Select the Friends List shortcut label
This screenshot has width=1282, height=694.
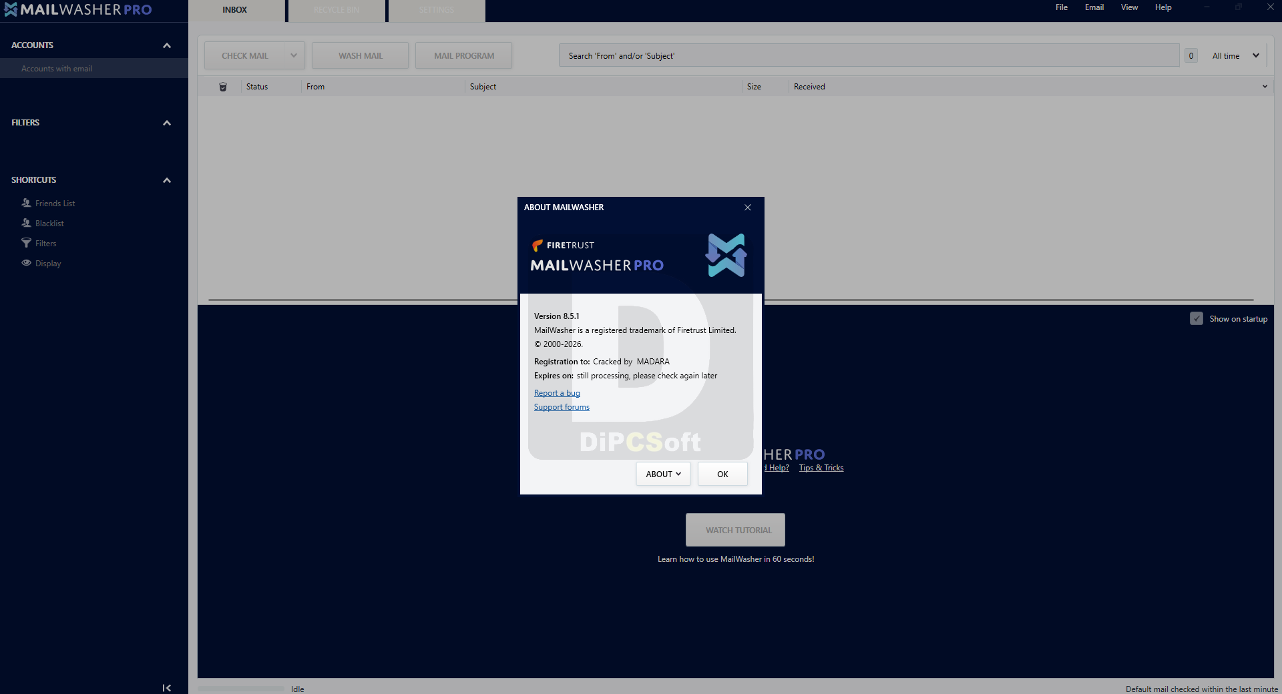tap(55, 204)
